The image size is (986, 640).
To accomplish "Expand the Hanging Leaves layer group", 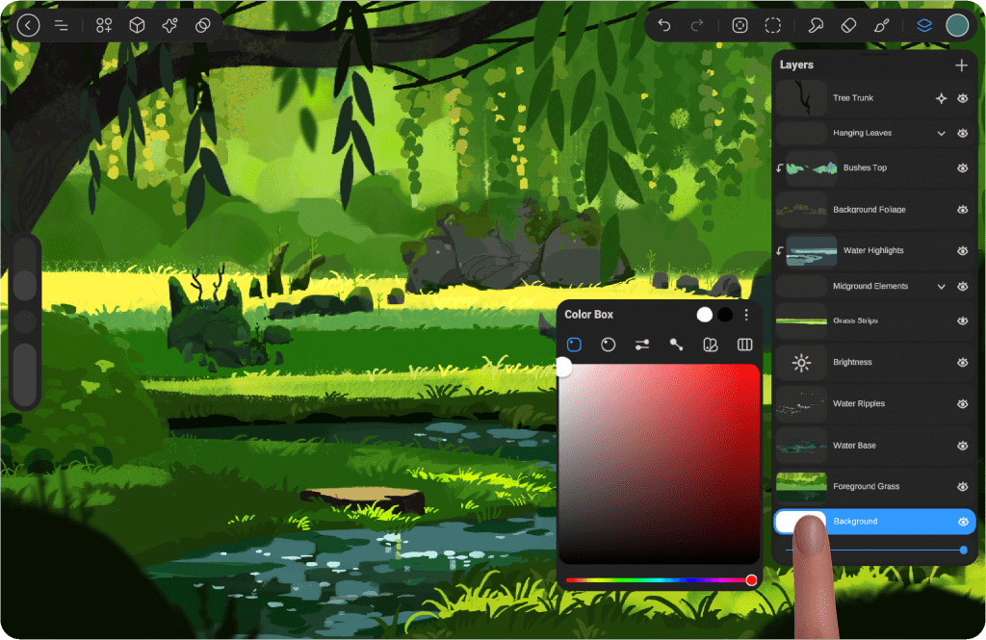I will (942, 134).
